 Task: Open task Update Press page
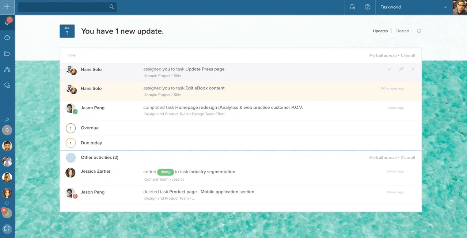coord(205,69)
